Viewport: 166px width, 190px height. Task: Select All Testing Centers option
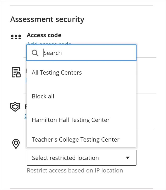(x=57, y=73)
